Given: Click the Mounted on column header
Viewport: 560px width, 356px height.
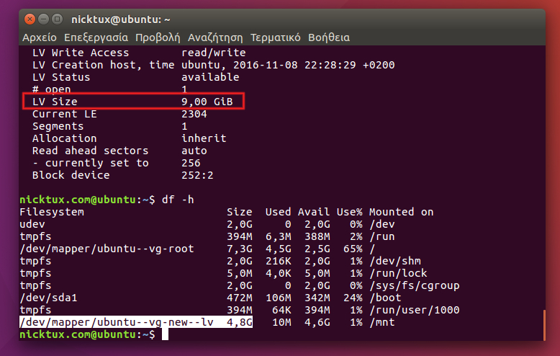Looking at the screenshot, I should click(402, 212).
